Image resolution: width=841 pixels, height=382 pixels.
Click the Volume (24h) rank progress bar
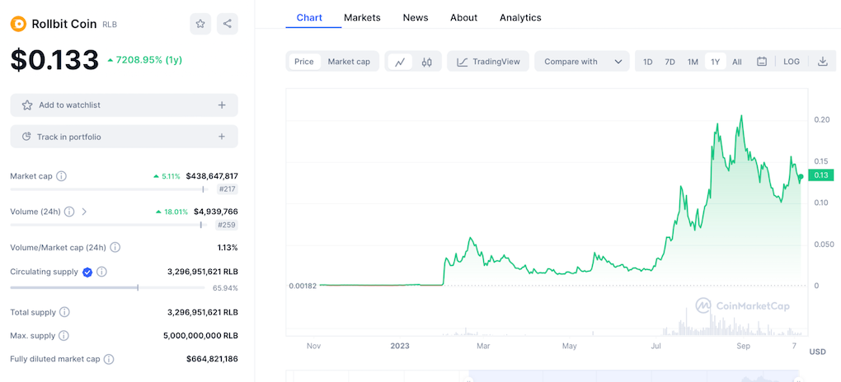[x=110, y=225]
